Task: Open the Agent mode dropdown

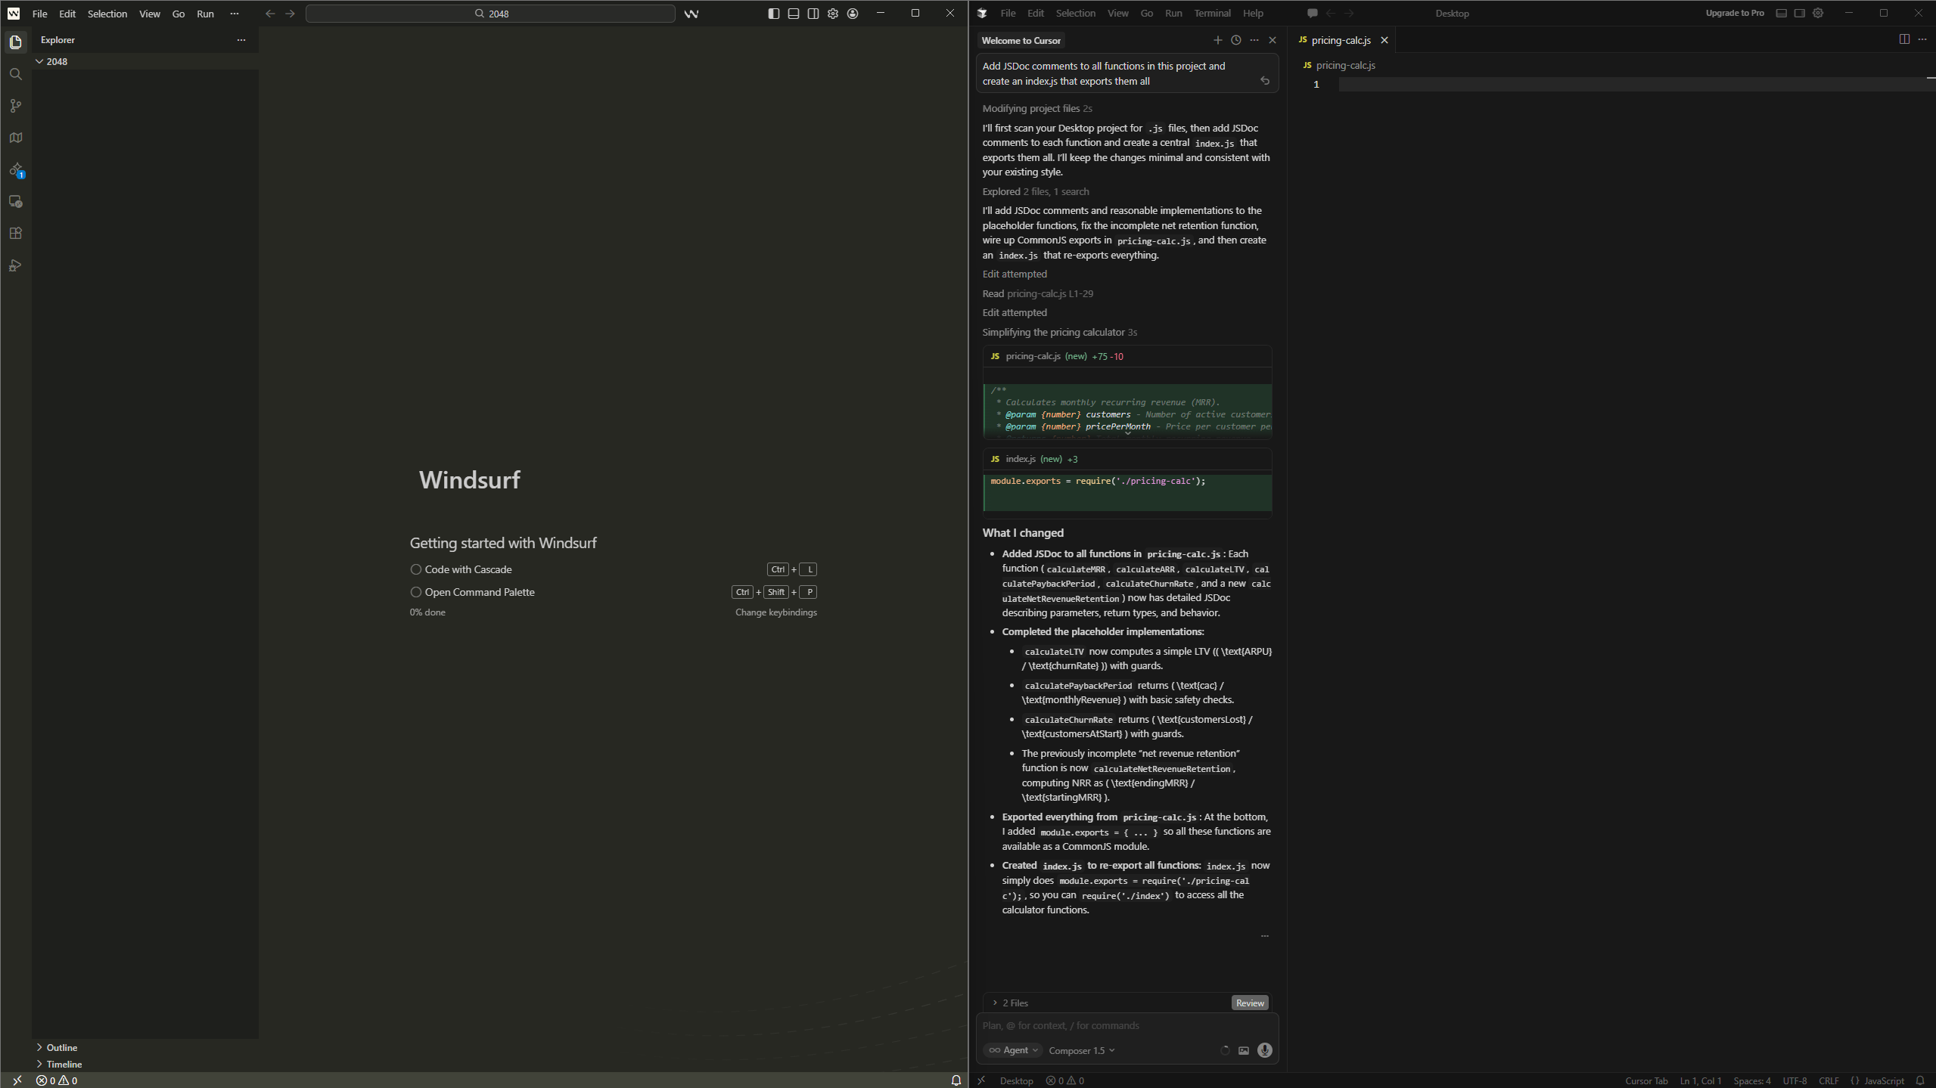Action: click(1013, 1050)
